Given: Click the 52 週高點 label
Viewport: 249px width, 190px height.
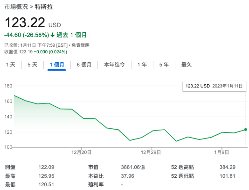Looking at the screenshot, I should click(x=183, y=167).
